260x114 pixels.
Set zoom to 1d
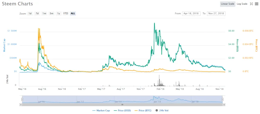pyautogui.click(x=30, y=13)
